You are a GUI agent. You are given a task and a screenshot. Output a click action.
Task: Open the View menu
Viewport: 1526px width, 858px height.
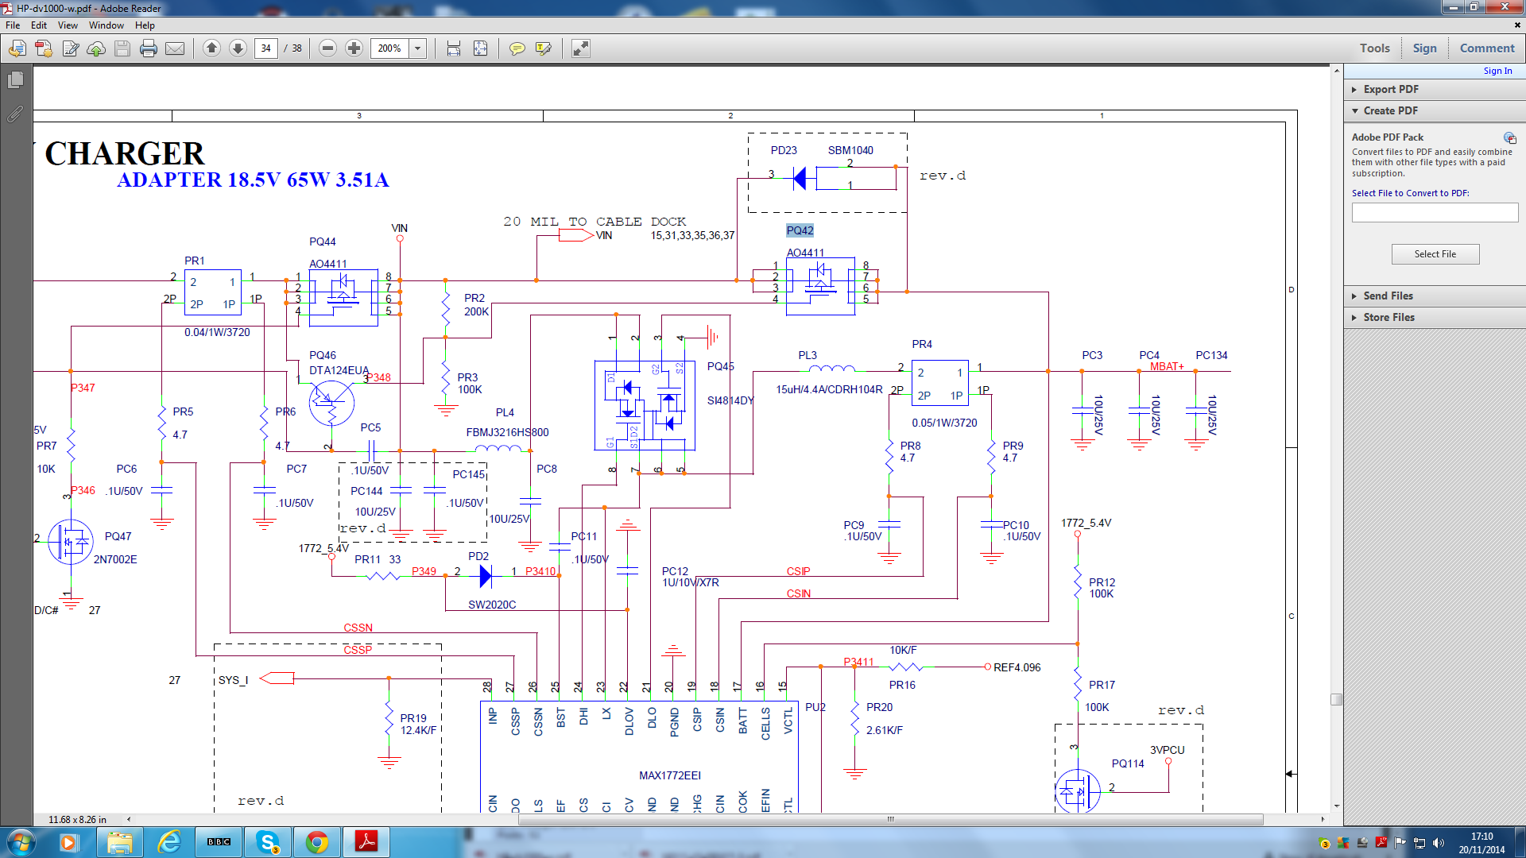point(68,25)
